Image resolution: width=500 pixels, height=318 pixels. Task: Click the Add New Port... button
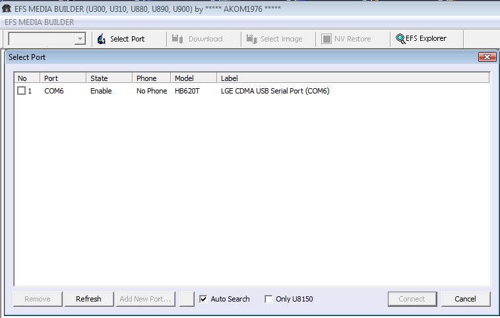145,299
